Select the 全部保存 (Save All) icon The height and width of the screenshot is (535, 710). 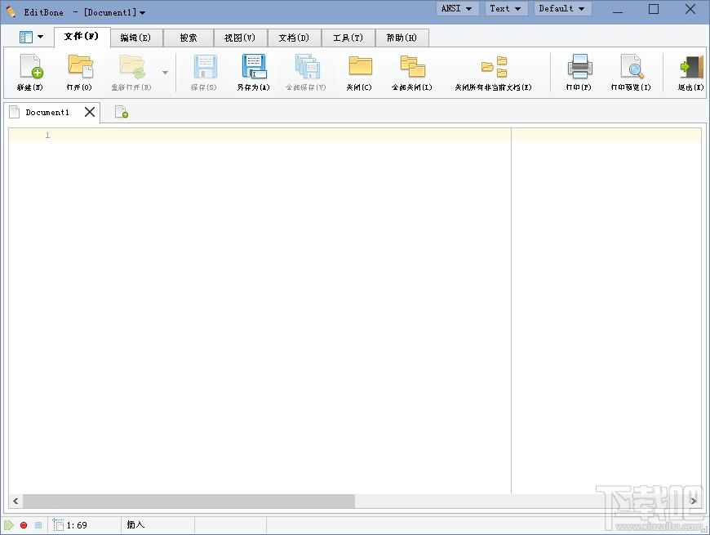[306, 72]
